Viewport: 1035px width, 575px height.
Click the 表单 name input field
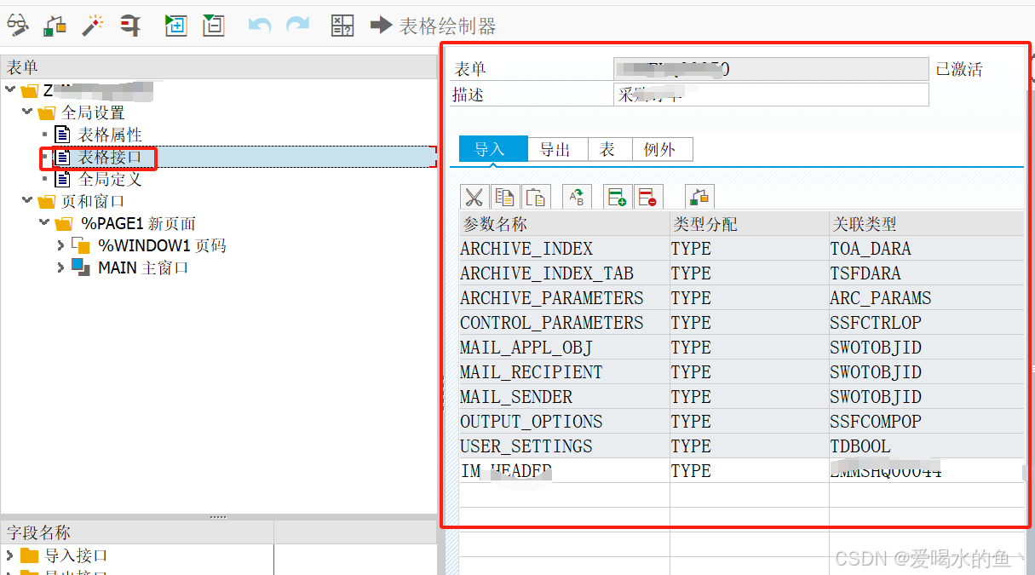click(x=771, y=69)
